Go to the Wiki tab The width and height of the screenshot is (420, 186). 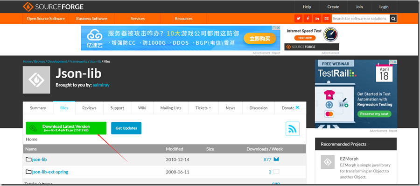[142, 108]
